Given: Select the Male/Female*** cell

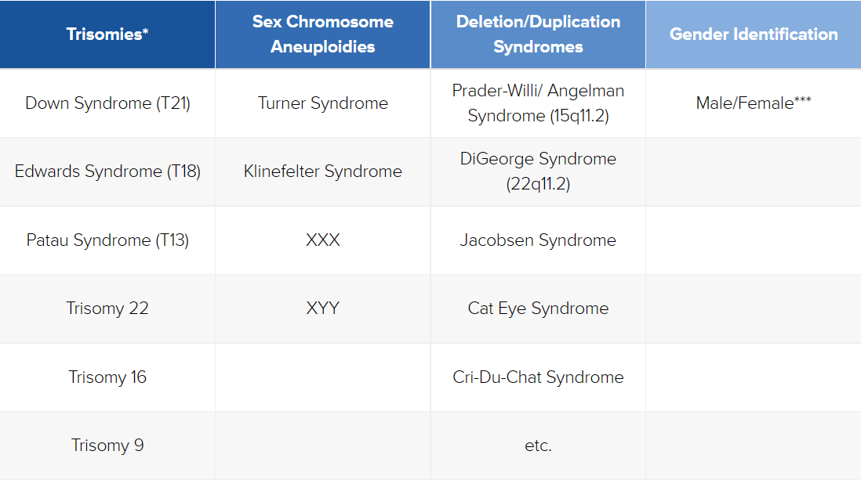Looking at the screenshot, I should [x=754, y=103].
